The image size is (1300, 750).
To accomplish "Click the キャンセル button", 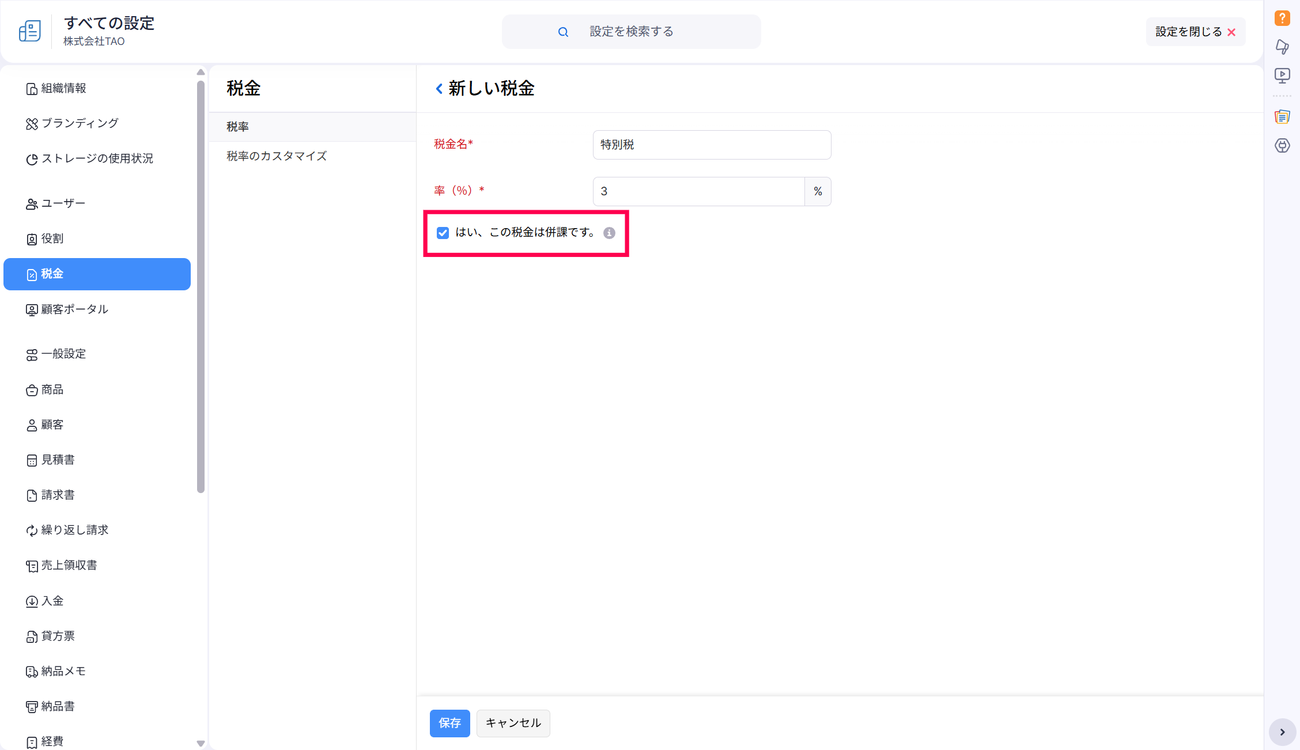I will coord(513,723).
